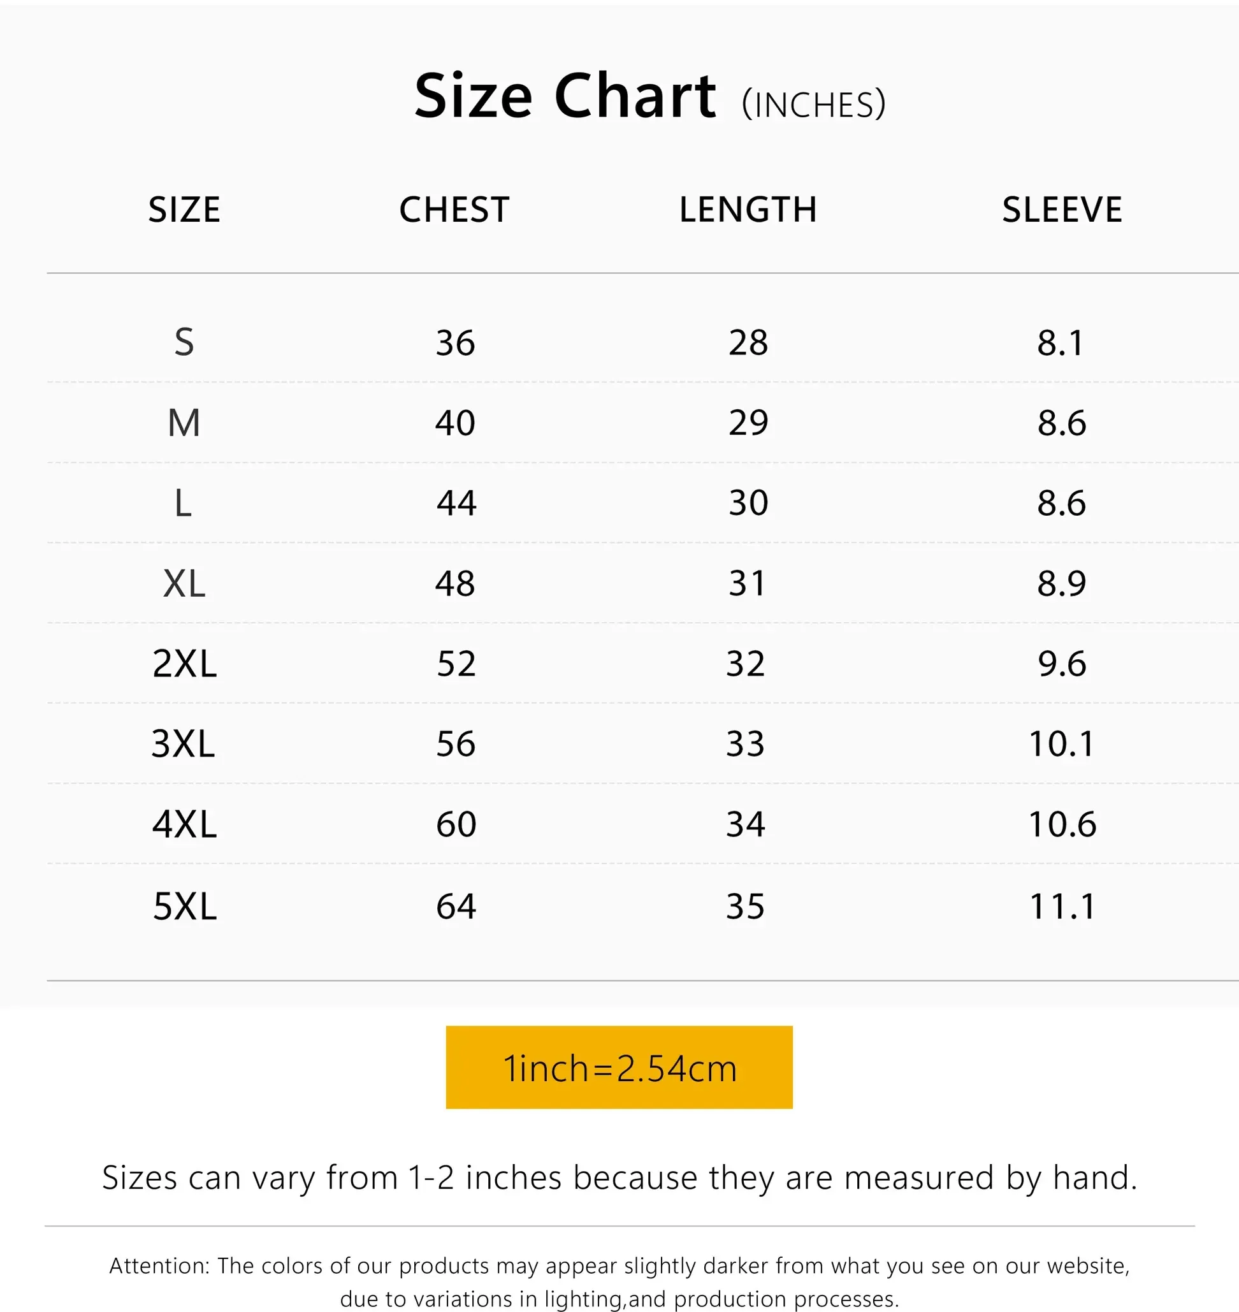The width and height of the screenshot is (1239, 1312).
Task: Select the M size row label
Action: point(184,423)
